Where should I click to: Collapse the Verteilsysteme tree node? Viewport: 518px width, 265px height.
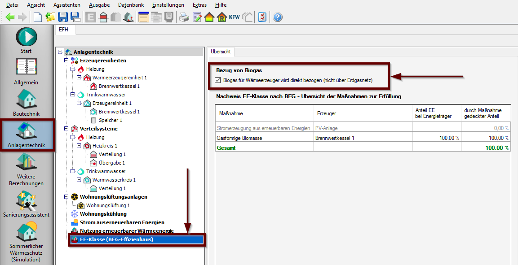click(x=66, y=129)
